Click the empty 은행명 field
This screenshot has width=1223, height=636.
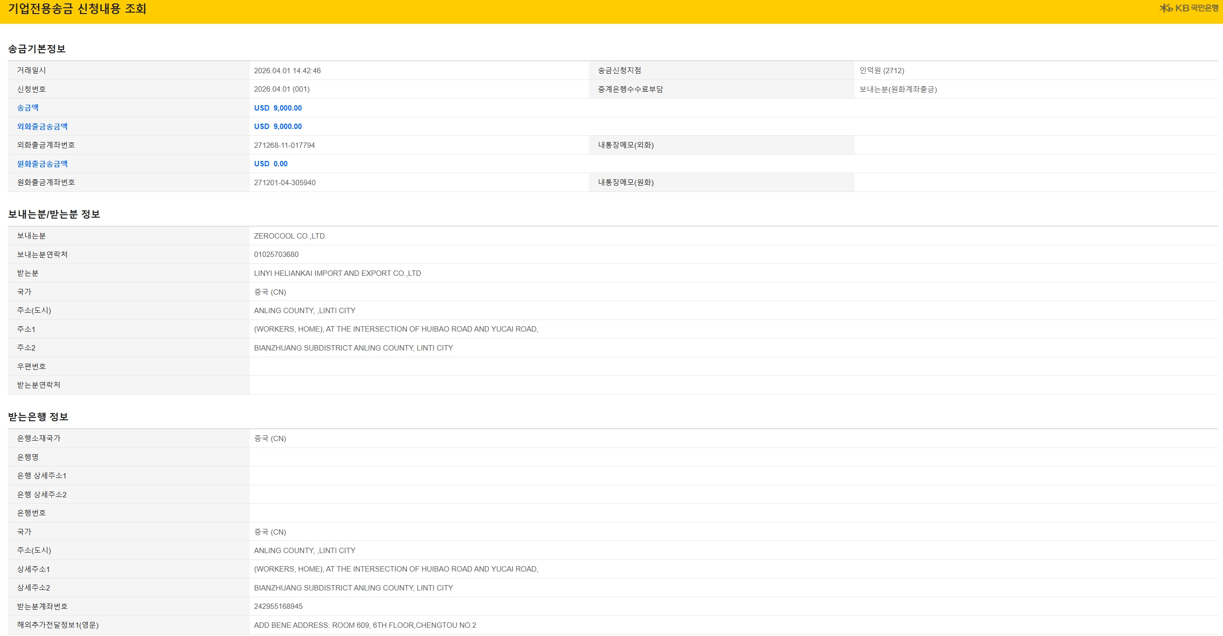pos(733,457)
